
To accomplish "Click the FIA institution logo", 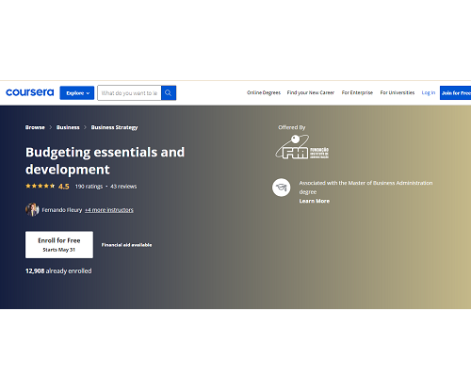I will pyautogui.click(x=302, y=147).
